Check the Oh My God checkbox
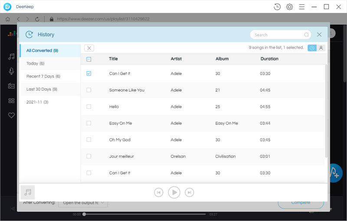 click(x=89, y=140)
